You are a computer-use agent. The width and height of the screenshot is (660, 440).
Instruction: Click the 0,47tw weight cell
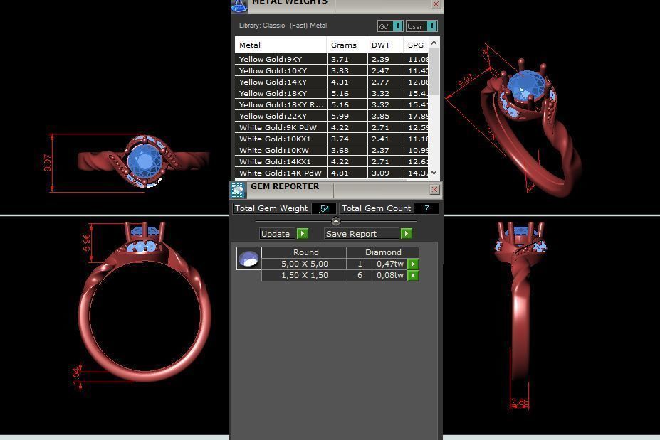pyautogui.click(x=389, y=264)
